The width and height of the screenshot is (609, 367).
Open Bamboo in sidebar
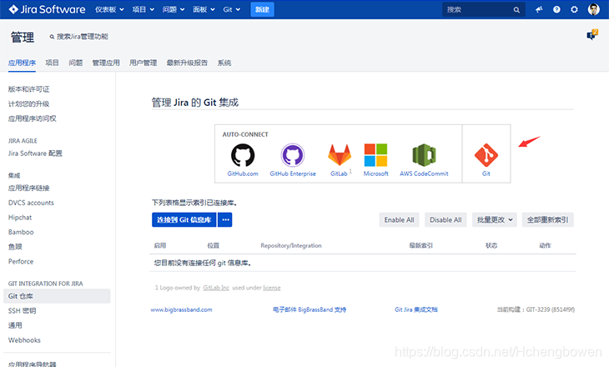(21, 232)
